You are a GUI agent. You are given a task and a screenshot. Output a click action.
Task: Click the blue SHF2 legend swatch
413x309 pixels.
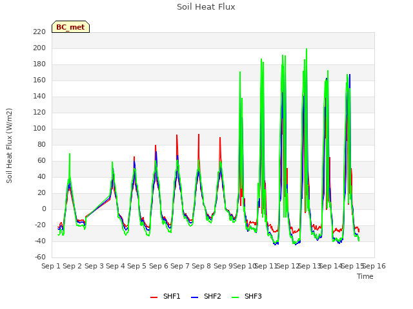[x=194, y=297]
